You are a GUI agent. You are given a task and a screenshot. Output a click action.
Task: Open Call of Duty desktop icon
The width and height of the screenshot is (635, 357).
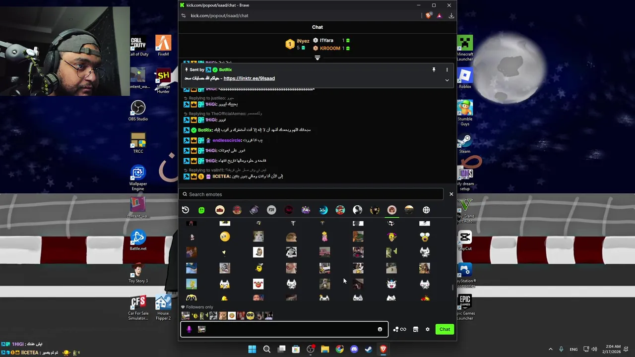click(139, 46)
